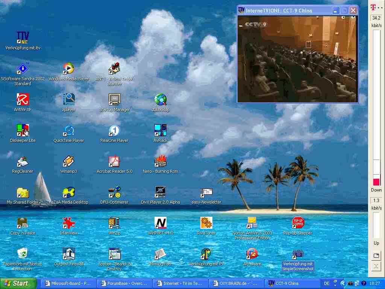This screenshot has width=385, height=289.
Task: Select Outpost Firewall icon
Action: tap(68, 254)
